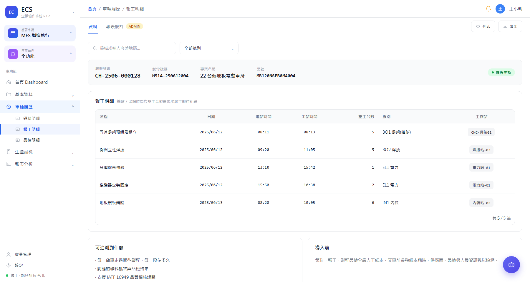Click the home icon beside 首頁 Dashboard
The image size is (530, 282).
(9, 82)
